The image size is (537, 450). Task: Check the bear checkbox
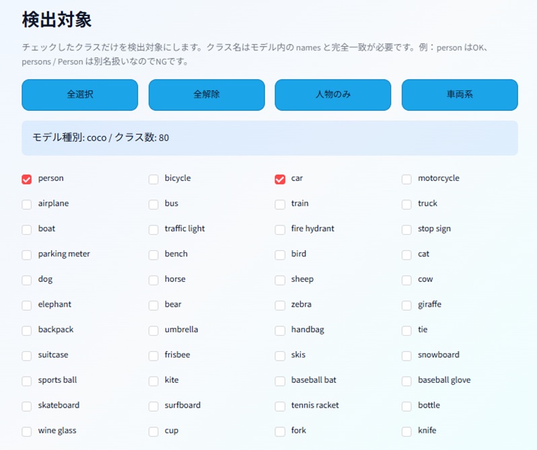153,305
